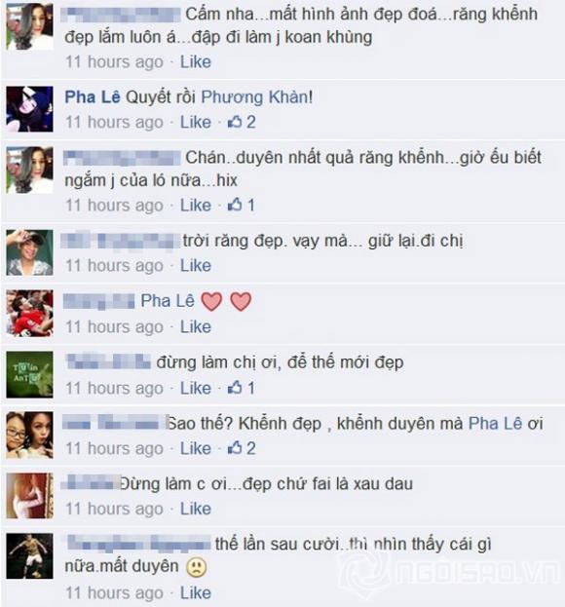Screen dimensions: 565x607
Task: Click tagged name Phương Khàn
Action: (254, 96)
